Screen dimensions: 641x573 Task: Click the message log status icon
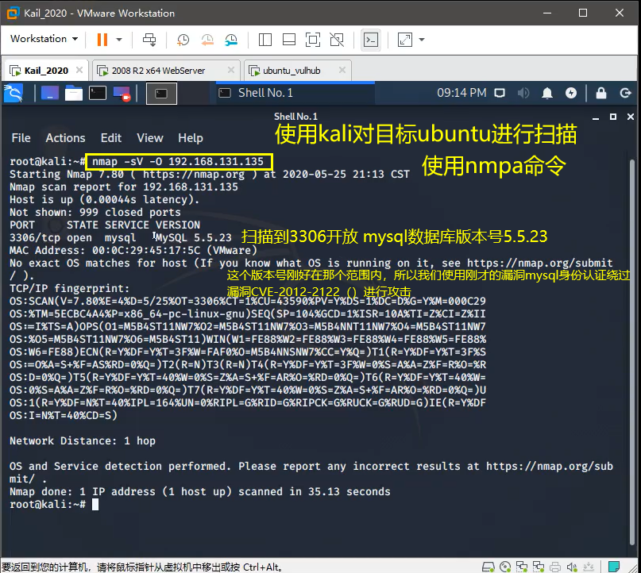pyautogui.click(x=614, y=567)
